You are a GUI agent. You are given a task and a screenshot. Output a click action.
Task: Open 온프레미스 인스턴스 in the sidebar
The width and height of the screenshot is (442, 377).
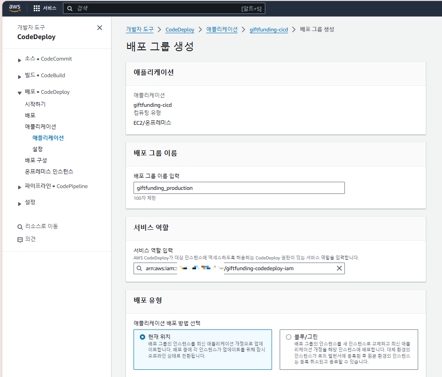pyautogui.click(x=49, y=171)
